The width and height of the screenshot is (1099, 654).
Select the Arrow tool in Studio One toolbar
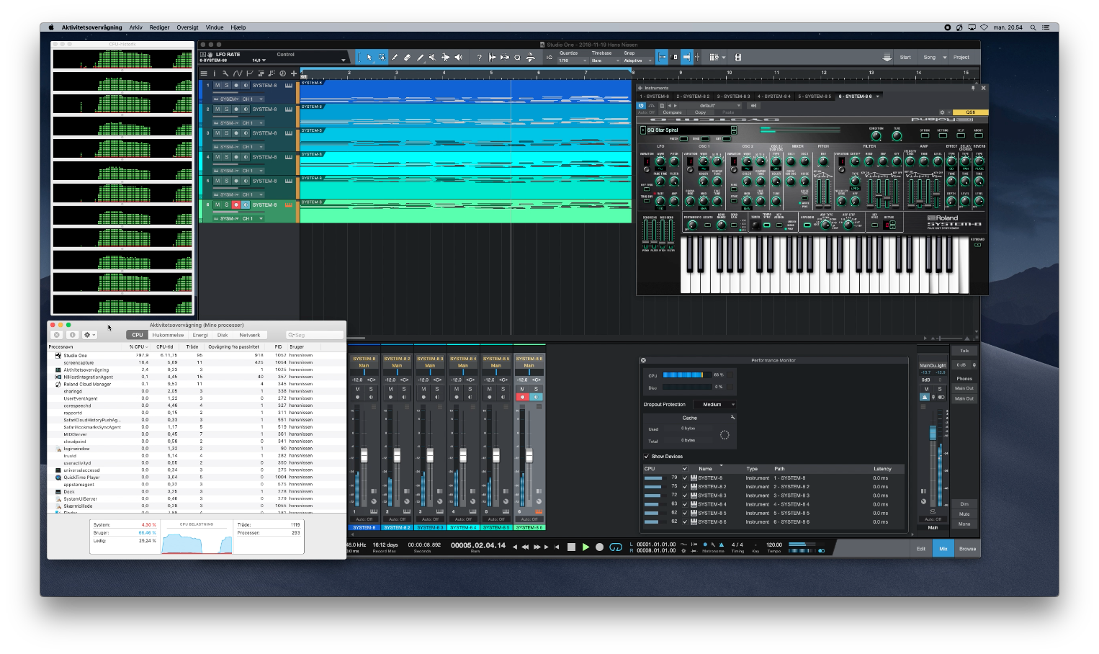(369, 57)
